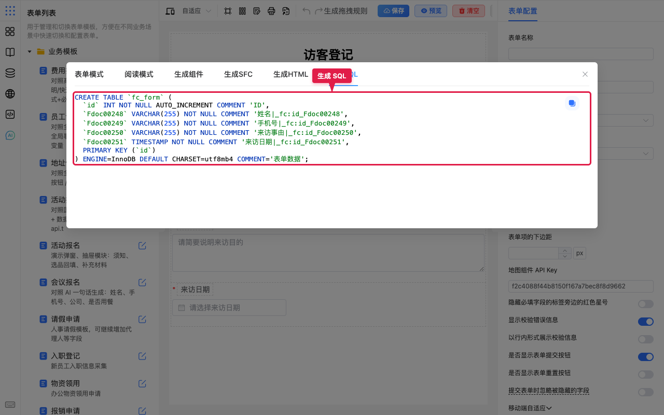Collapse the 业务模板 folder
The width and height of the screenshot is (664, 415).
point(30,51)
